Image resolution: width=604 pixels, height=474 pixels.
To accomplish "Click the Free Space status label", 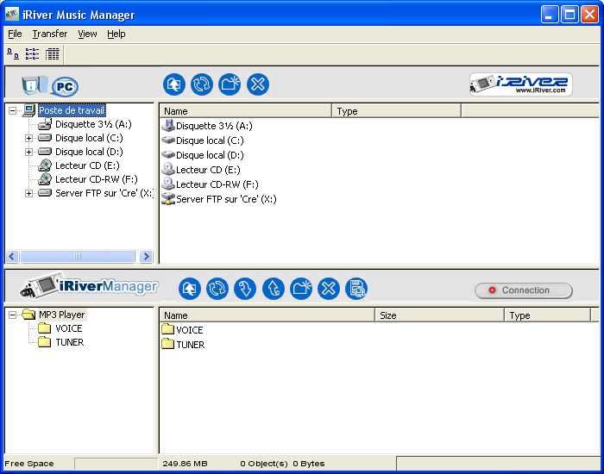I will [x=28, y=464].
